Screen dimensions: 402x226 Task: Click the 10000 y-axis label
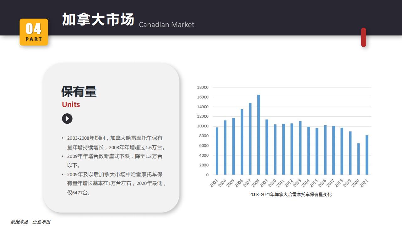pos(203,126)
